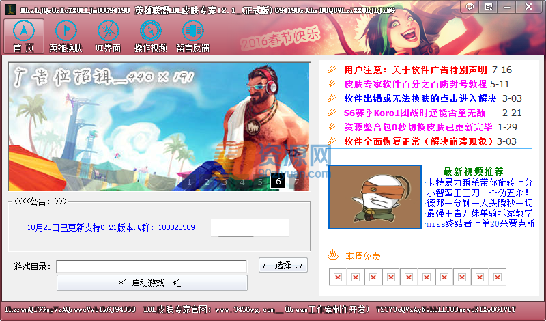Switch to the 英雄换肤 tab
Viewport: 546px width, 321px height.
66,36
